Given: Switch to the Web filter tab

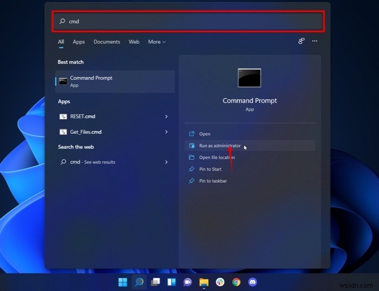Looking at the screenshot, I should [x=134, y=42].
